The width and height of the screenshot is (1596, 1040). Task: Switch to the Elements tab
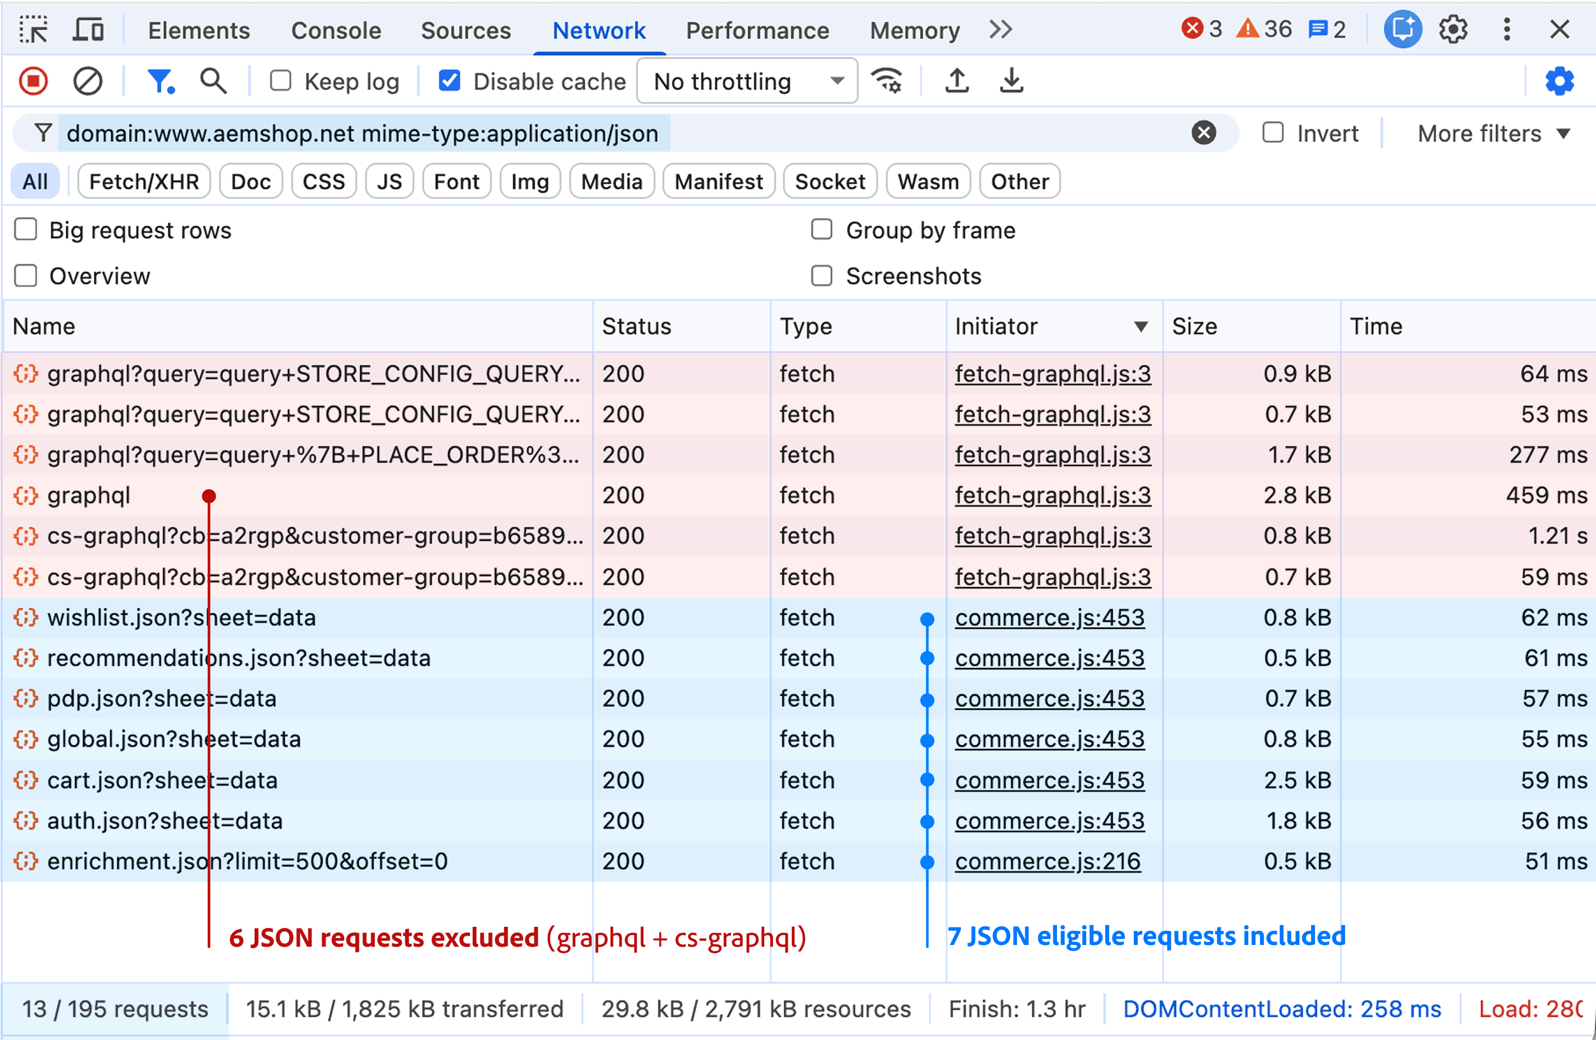[198, 30]
